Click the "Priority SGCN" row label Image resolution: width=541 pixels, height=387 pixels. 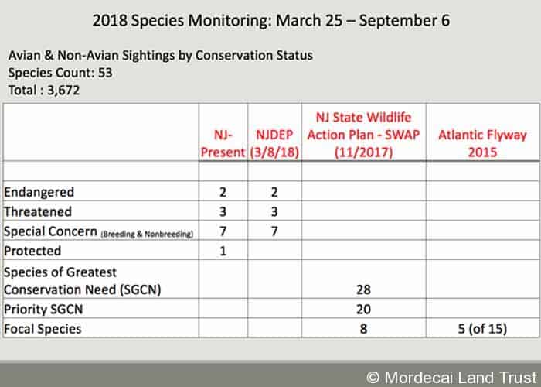43,309
